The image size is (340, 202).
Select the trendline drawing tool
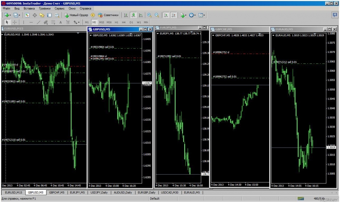tap(38, 22)
